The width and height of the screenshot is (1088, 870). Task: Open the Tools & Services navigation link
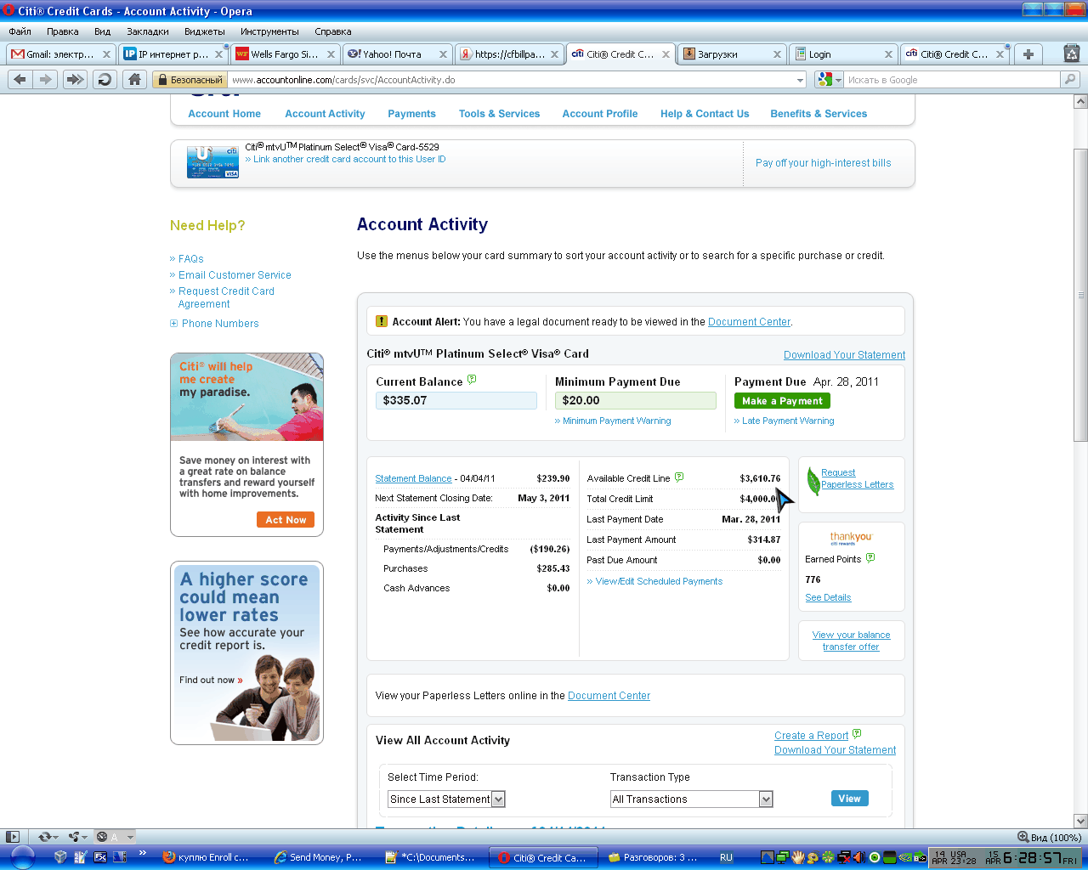pyautogui.click(x=499, y=114)
